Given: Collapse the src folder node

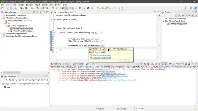Looking at the screenshot, I should (4, 23).
